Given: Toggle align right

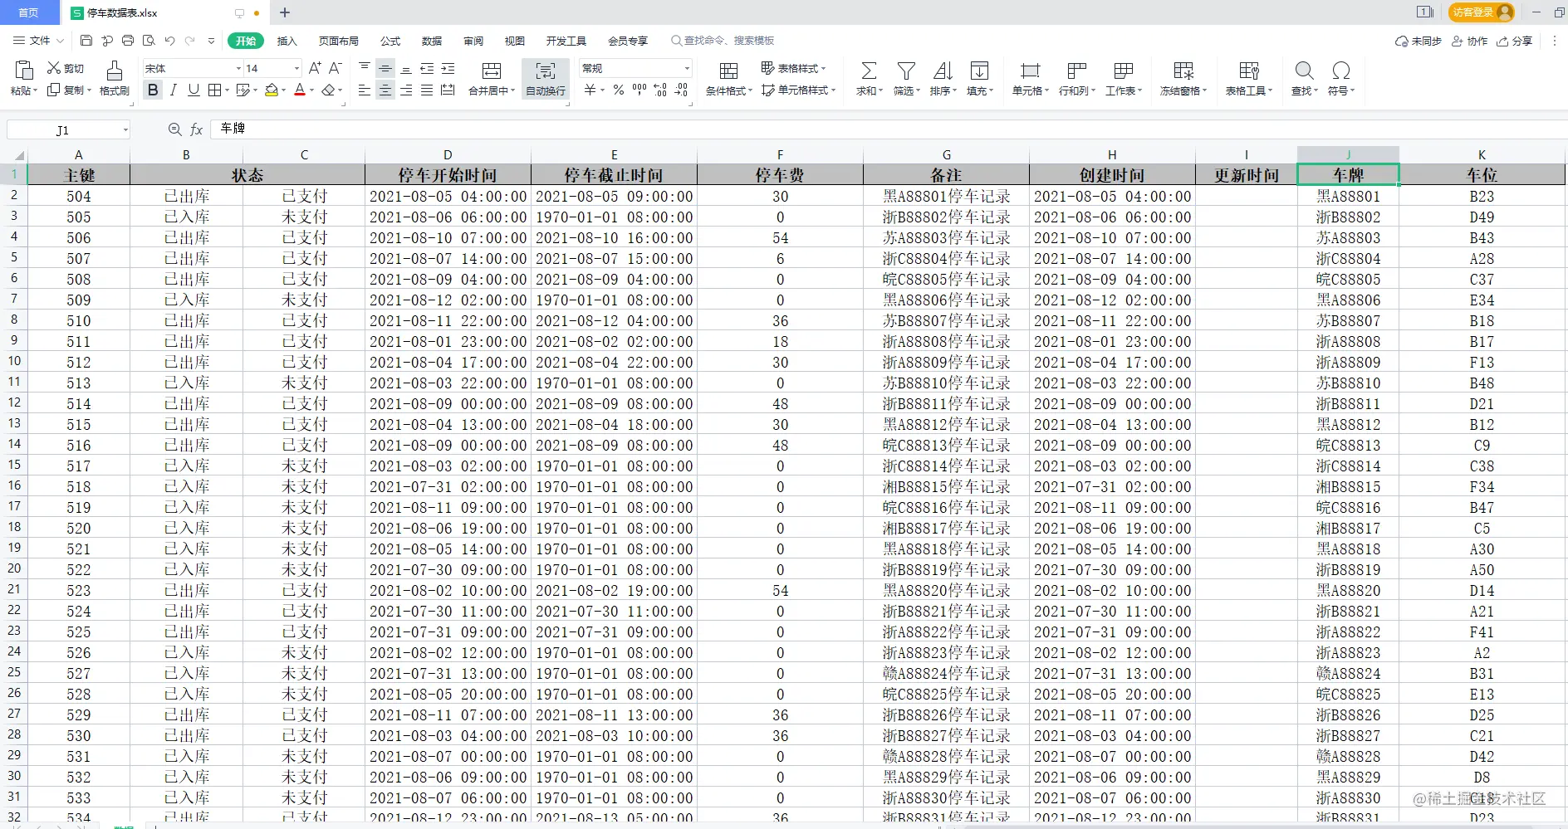Looking at the screenshot, I should [406, 90].
